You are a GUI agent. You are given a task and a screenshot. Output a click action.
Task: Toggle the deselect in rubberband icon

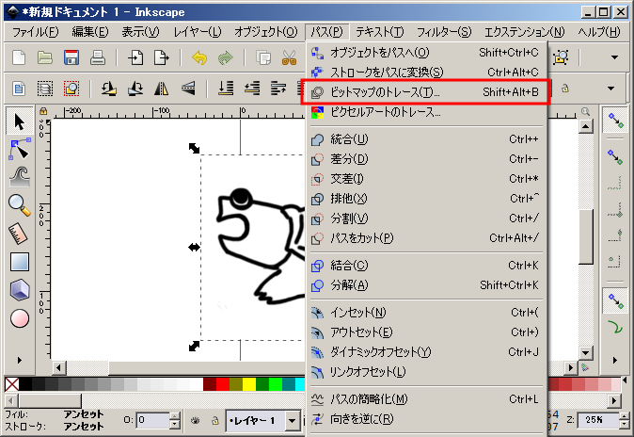(x=71, y=88)
